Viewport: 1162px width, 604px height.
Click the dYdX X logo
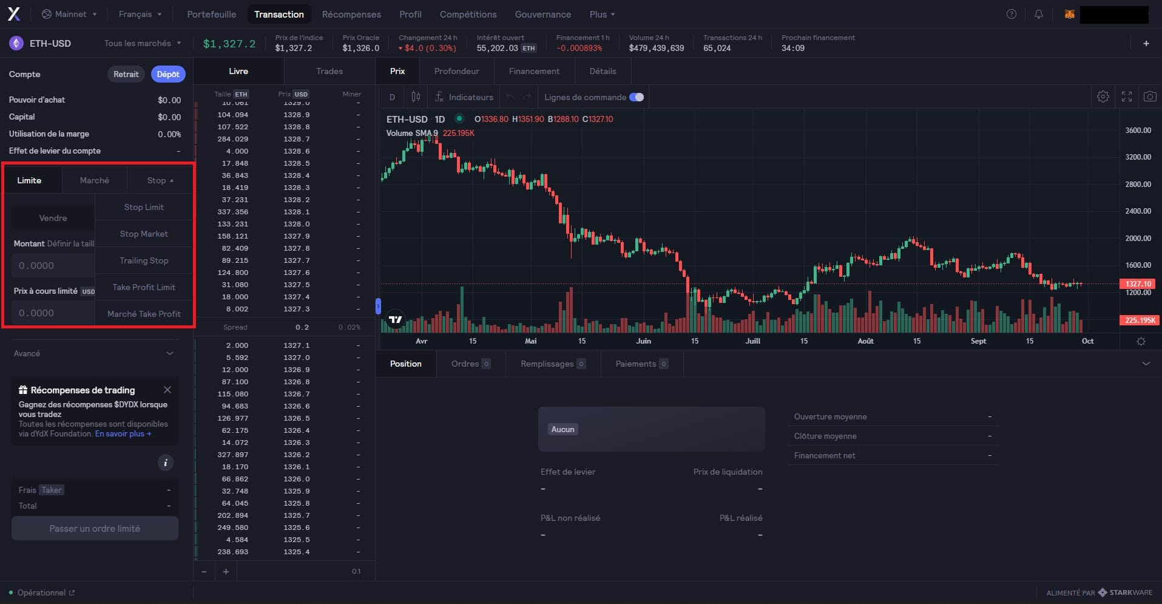pyautogui.click(x=13, y=14)
